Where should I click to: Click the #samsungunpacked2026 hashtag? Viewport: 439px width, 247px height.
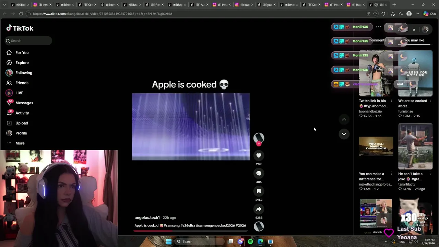(215, 225)
